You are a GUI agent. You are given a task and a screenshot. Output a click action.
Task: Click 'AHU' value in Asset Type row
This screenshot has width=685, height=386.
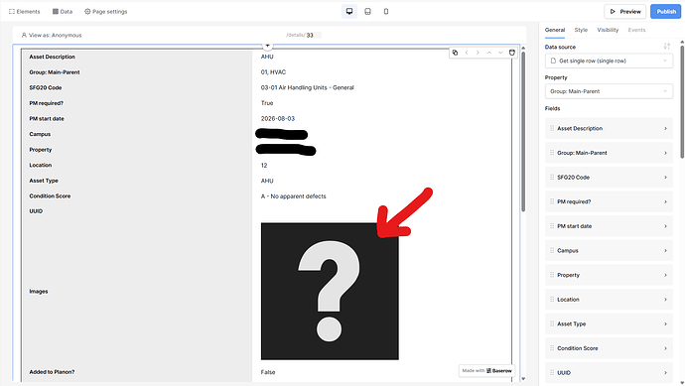coord(267,181)
